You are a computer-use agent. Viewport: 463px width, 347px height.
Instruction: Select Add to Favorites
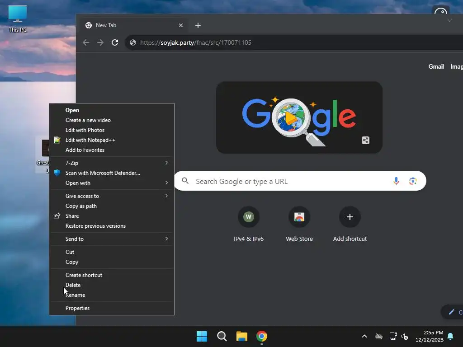112,150
